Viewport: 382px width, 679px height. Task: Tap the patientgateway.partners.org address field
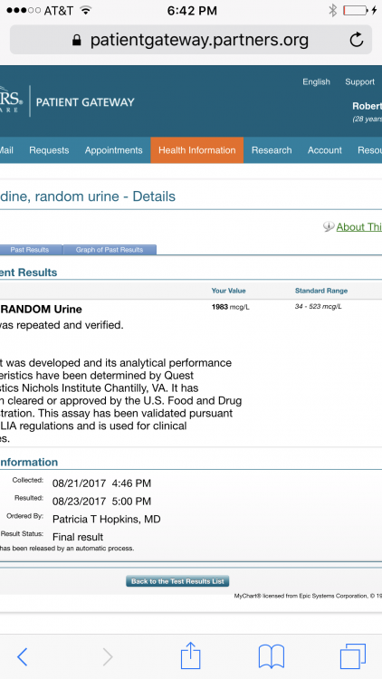pos(191,40)
